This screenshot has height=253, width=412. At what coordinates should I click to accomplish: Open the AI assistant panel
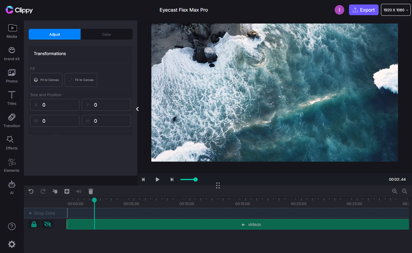[12, 187]
